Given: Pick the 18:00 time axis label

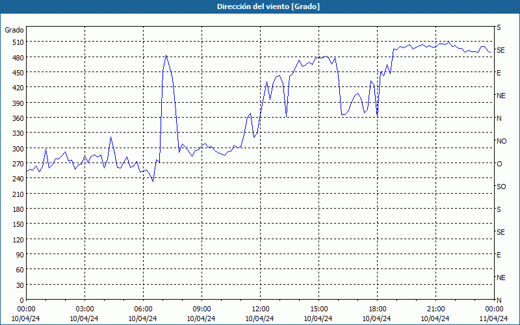Looking at the screenshot, I should coord(378,309).
